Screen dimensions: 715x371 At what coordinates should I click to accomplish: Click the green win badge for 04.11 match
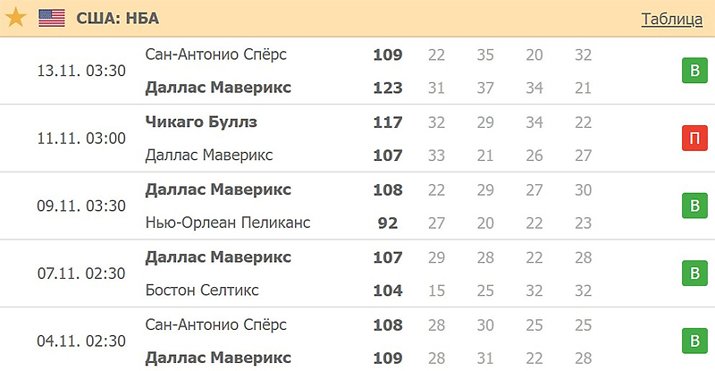coord(694,341)
